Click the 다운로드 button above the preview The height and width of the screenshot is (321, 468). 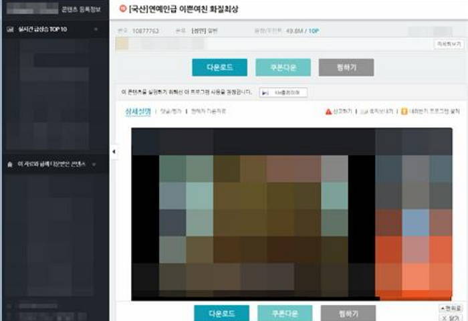pyautogui.click(x=220, y=68)
